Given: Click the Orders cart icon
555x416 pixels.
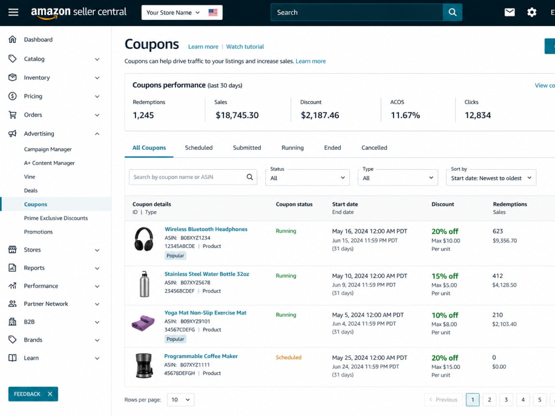Looking at the screenshot, I should [12, 115].
